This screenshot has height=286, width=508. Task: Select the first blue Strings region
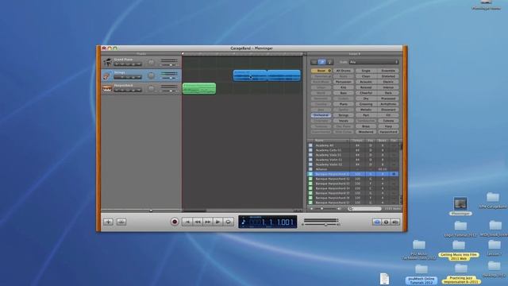pyautogui.click(x=250, y=75)
